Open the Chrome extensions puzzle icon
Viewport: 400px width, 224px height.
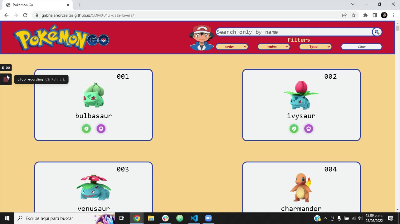click(x=365, y=15)
